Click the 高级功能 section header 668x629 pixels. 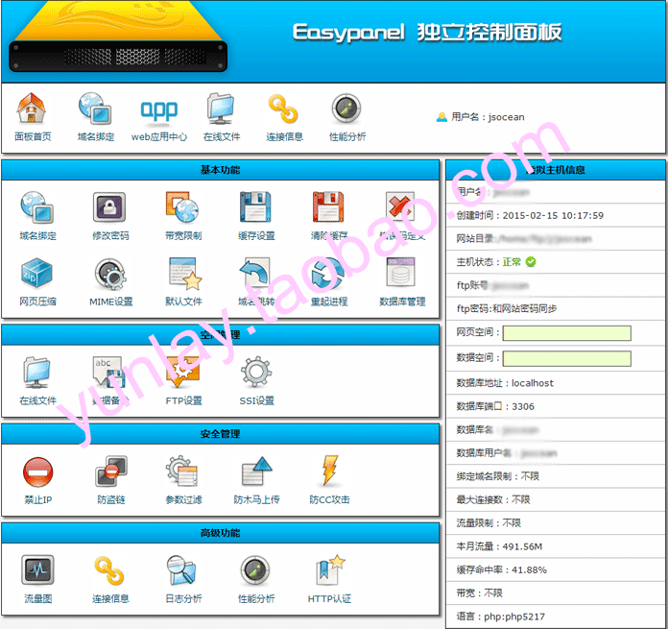[220, 533]
